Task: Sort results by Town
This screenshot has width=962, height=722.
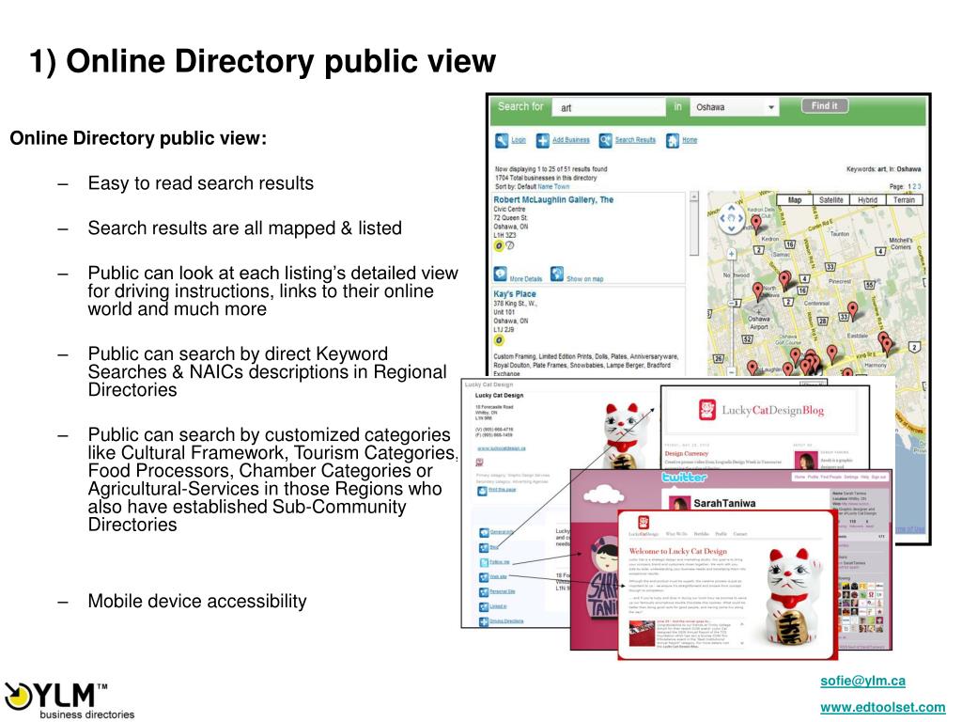Action: (562, 187)
